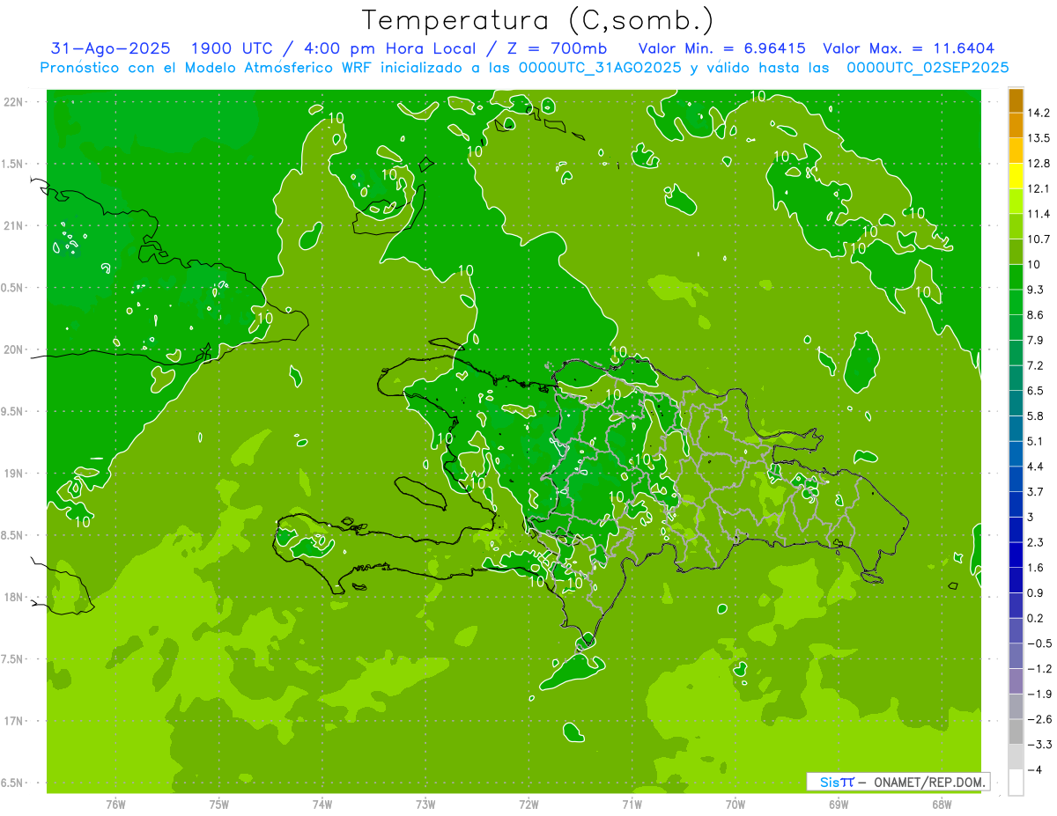Click the purple swatch between -1.2 and -1.9
This screenshot has height=816, width=1057.
click(x=1016, y=681)
